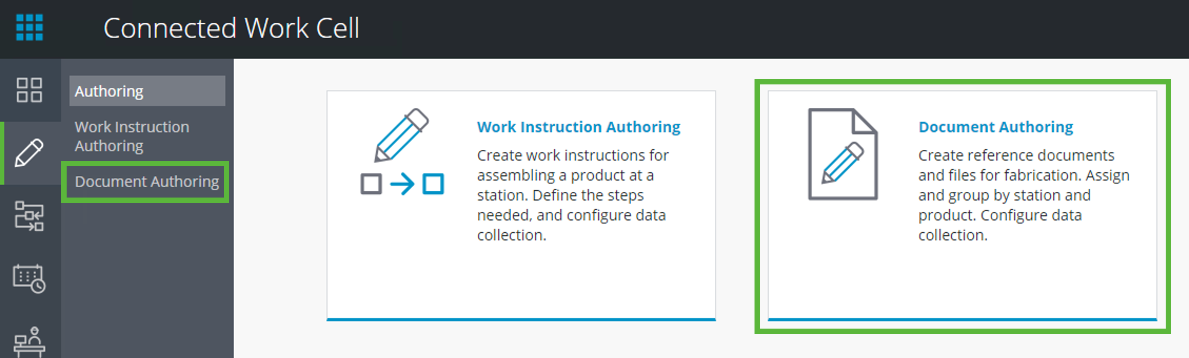This screenshot has width=1189, height=358.
Task: Click the highlighted Authoring indicator bar in sidebar
Action: pos(2,152)
